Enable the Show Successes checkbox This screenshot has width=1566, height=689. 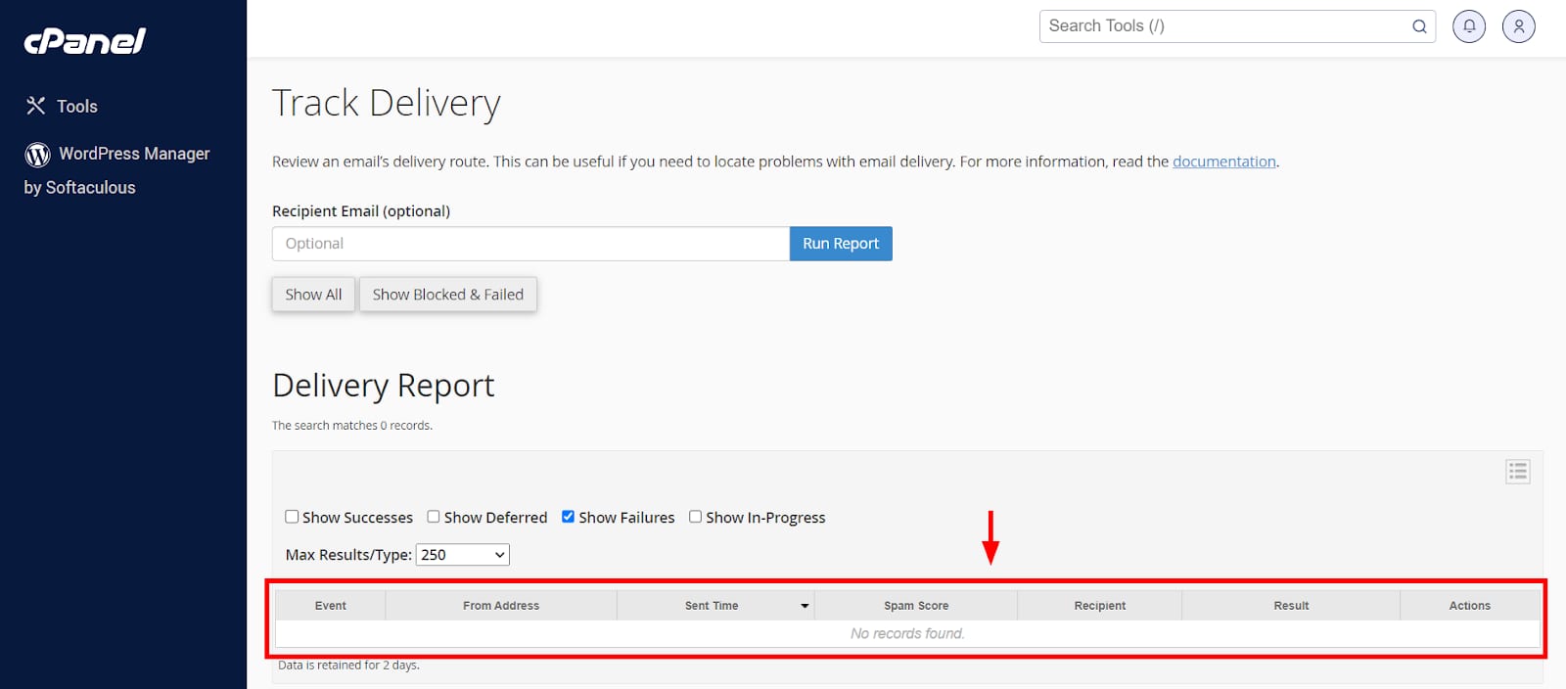(292, 517)
